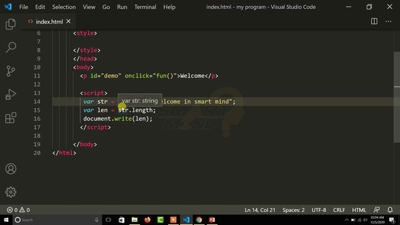Click line number 14 in the gutter

(37, 101)
